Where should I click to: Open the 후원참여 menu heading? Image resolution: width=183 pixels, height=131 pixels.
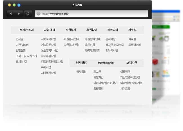(x=91, y=30)
